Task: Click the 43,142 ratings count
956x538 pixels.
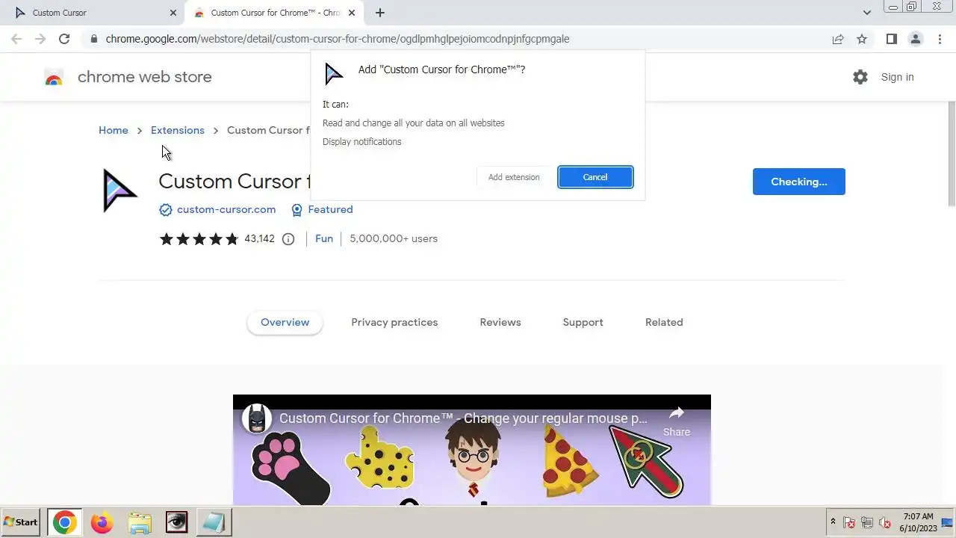Action: [x=259, y=239]
